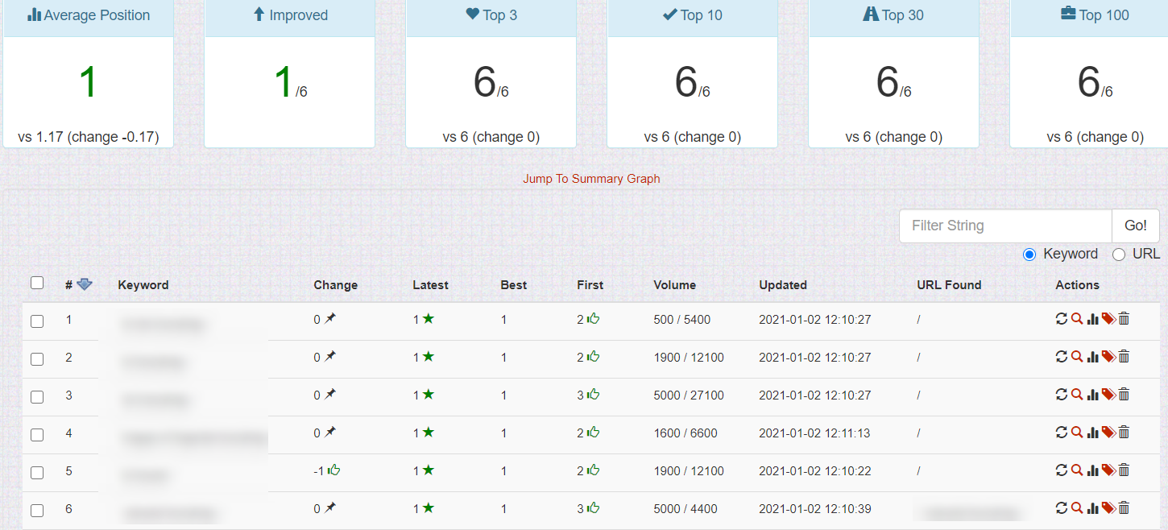This screenshot has height=530, width=1168.
Task: Tag the keyword in row 1
Action: click(x=1108, y=319)
